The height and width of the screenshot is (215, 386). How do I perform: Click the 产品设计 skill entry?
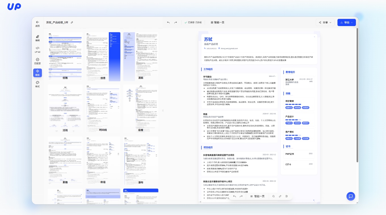(x=289, y=117)
